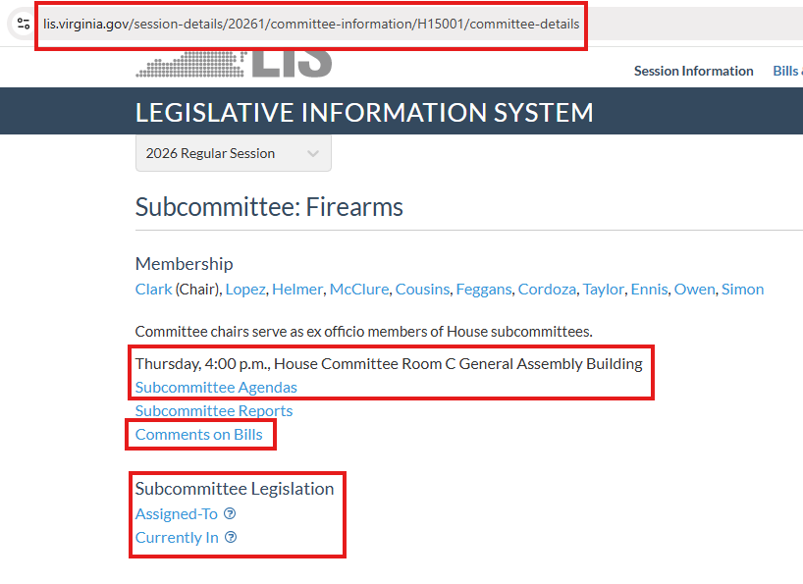Open Helmer's member link

(x=296, y=289)
